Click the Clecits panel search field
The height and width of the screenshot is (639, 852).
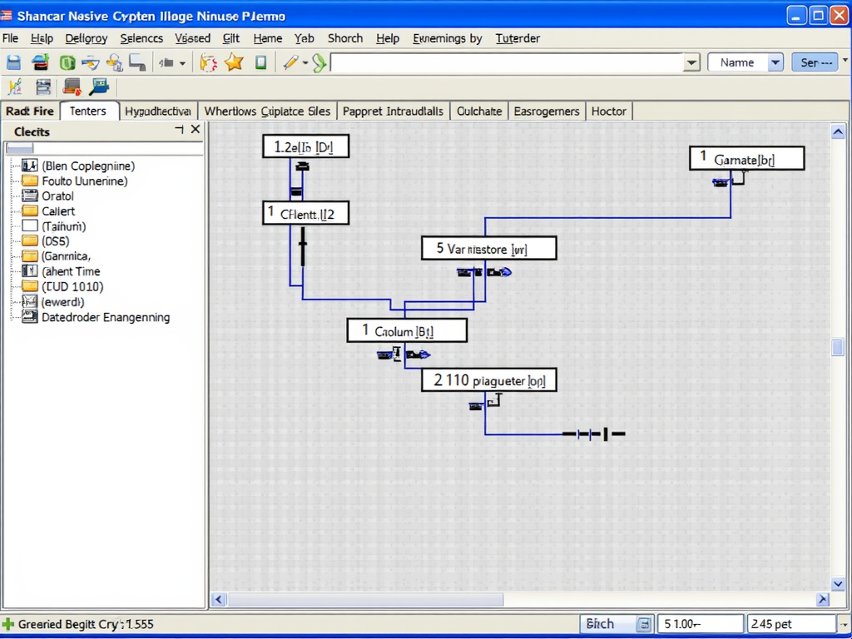pyautogui.click(x=103, y=148)
